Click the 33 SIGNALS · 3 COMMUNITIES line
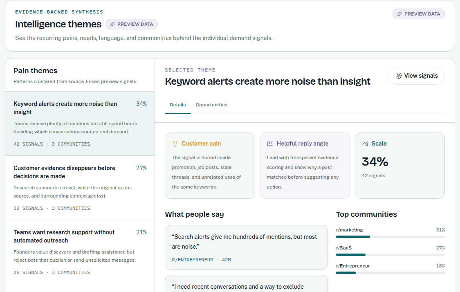 click(52, 208)
